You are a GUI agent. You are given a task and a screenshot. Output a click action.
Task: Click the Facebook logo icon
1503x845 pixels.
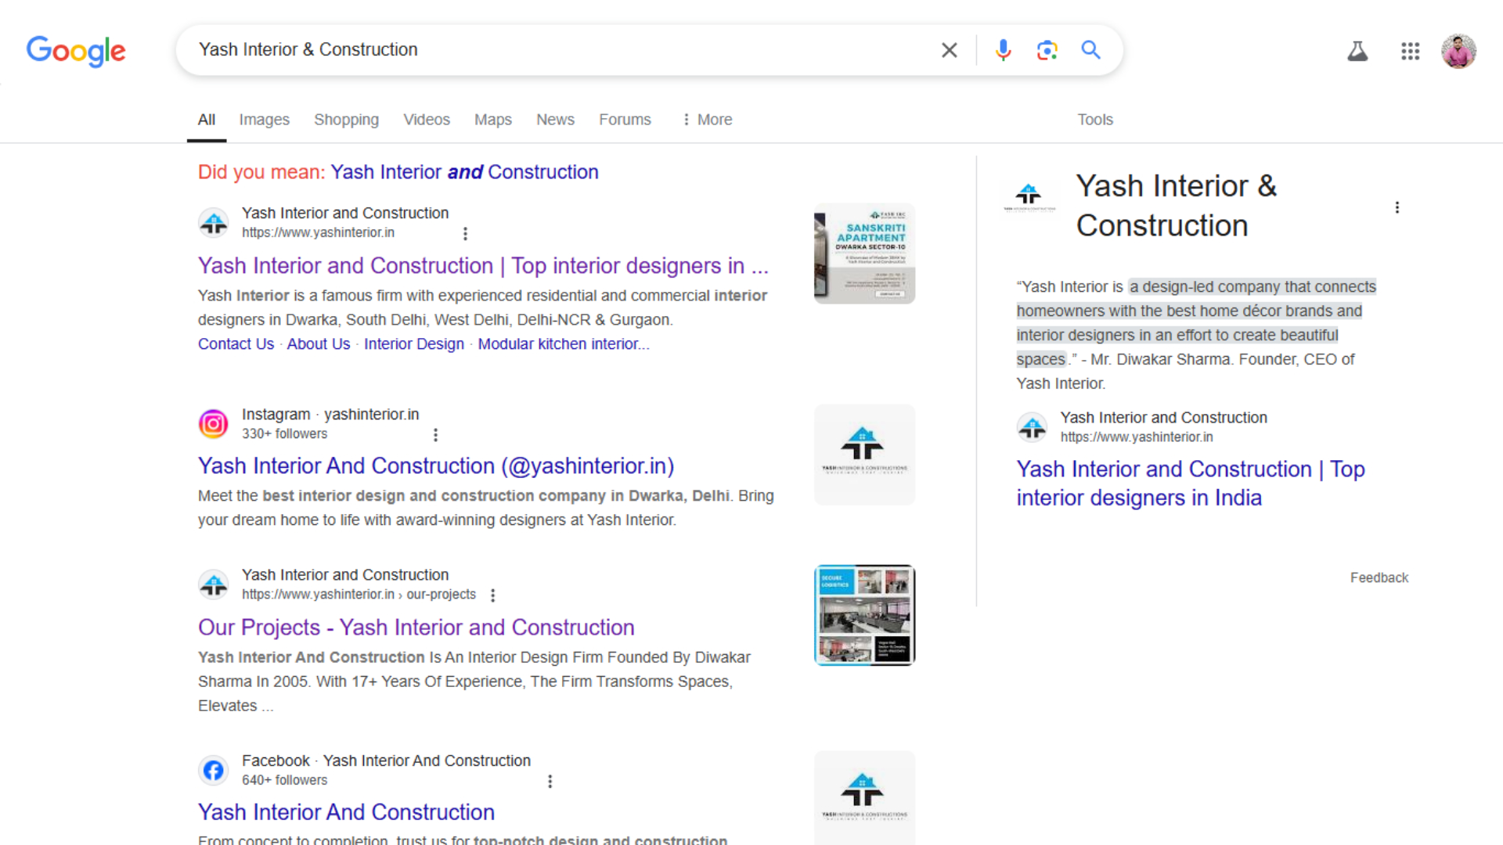(213, 771)
